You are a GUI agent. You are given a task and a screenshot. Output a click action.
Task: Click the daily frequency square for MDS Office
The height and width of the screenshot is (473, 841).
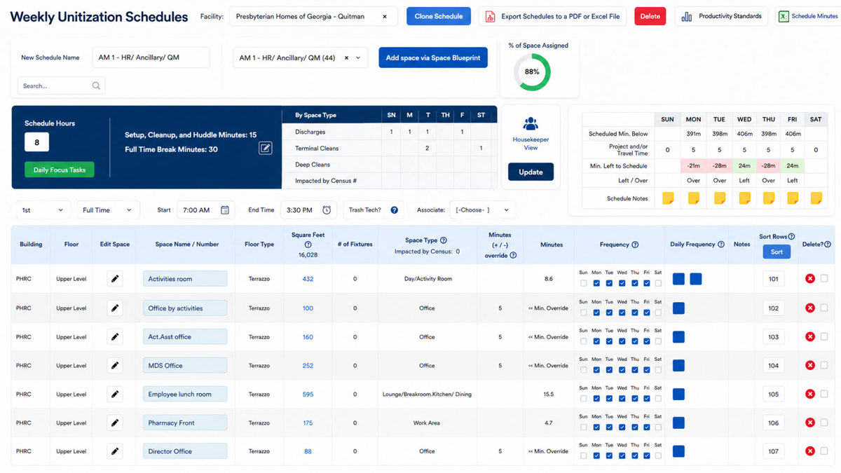point(678,365)
